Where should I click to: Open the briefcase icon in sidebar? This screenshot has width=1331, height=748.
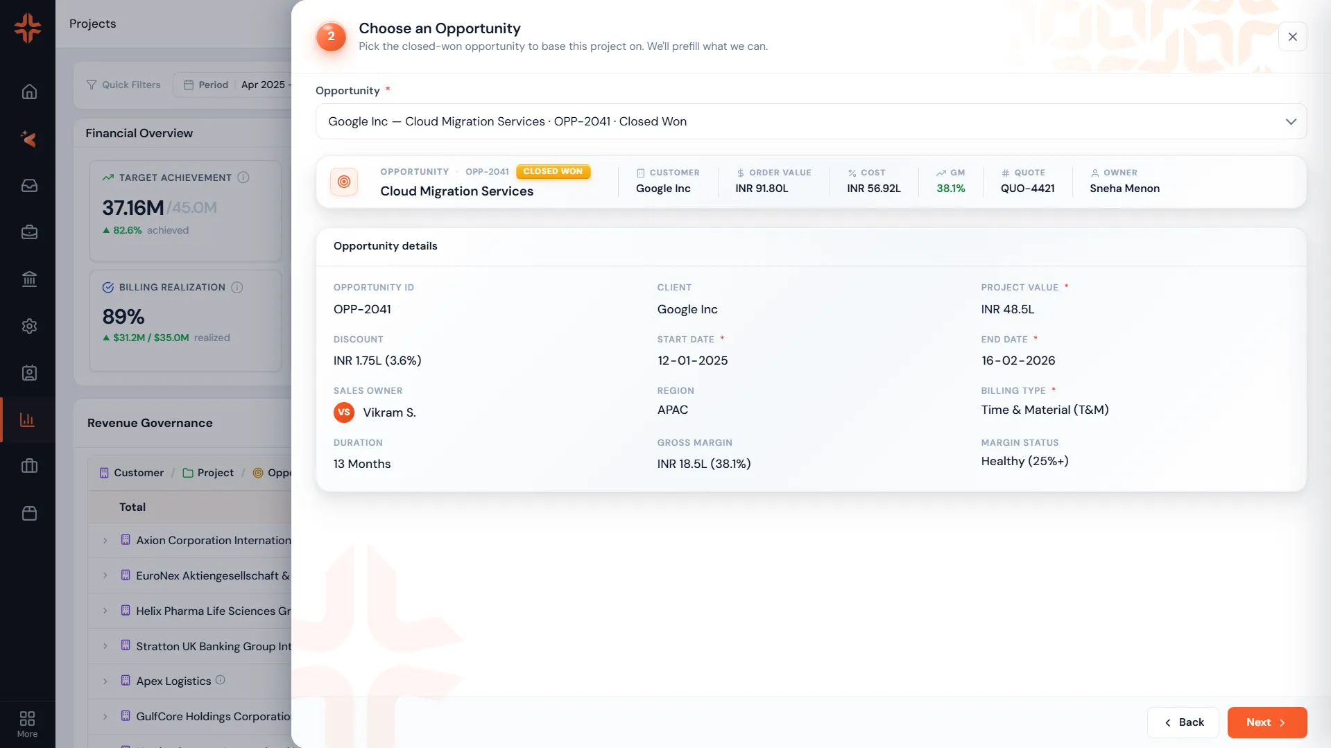[x=29, y=232]
